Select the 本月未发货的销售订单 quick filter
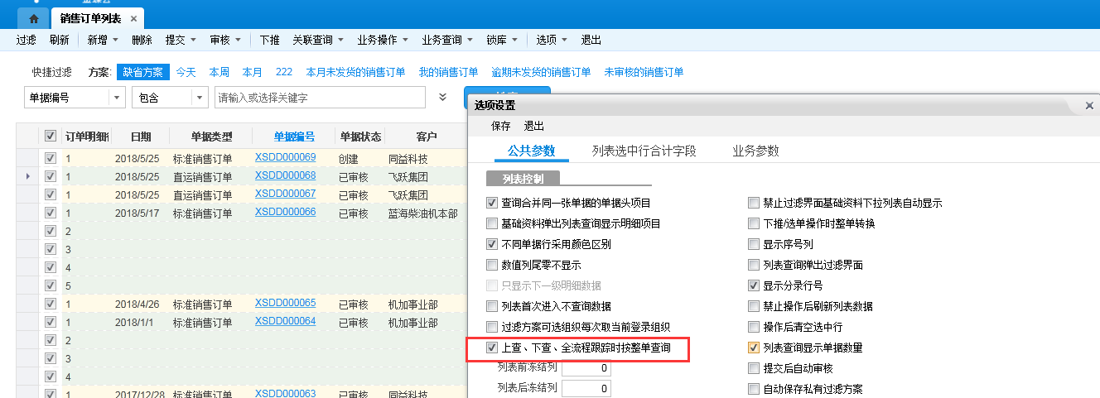Viewport: 1100px width, 398px height. click(355, 72)
